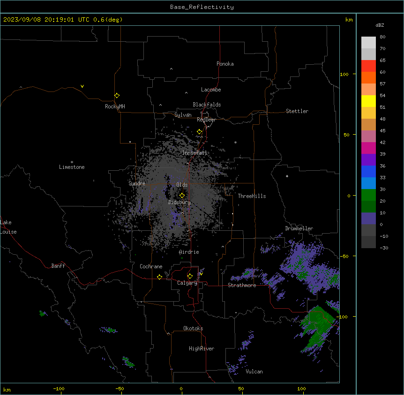
Task: Select the white plus marker north of Drumheller
Action: (x=287, y=176)
